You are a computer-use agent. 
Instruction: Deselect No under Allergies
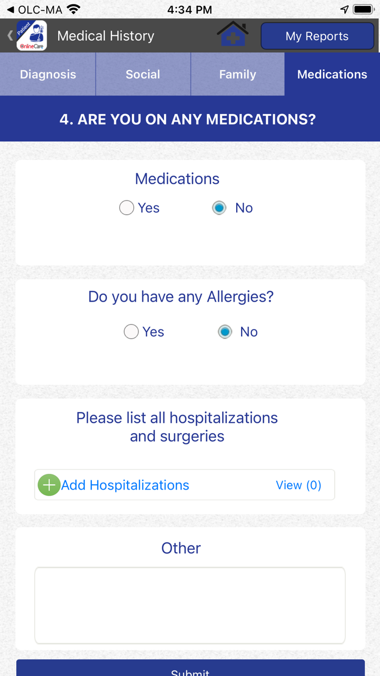(224, 331)
